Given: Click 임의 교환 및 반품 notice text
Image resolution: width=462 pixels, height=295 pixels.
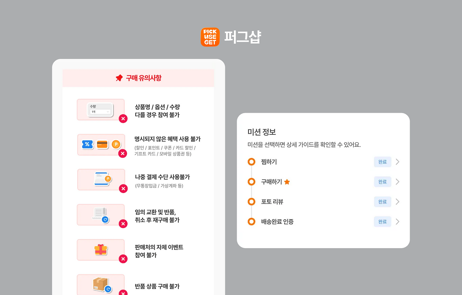Looking at the screenshot, I should pyautogui.click(x=157, y=216).
